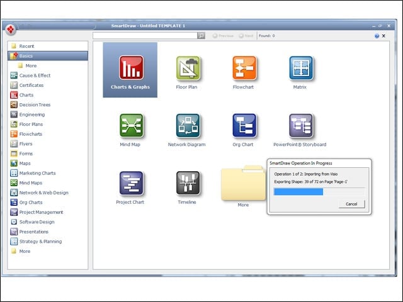Select Marketing Charts category

point(33,173)
